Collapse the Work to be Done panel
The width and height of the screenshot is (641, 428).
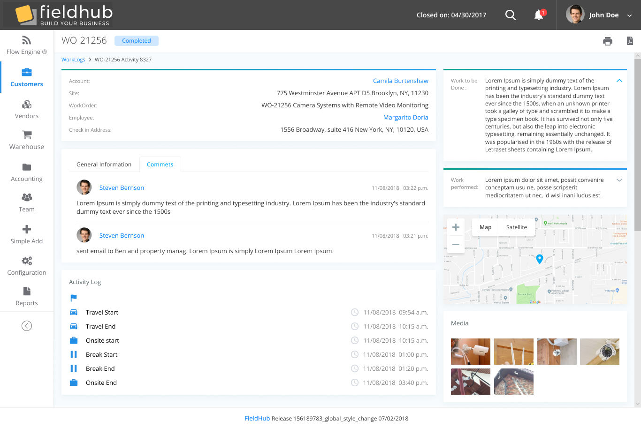click(619, 80)
